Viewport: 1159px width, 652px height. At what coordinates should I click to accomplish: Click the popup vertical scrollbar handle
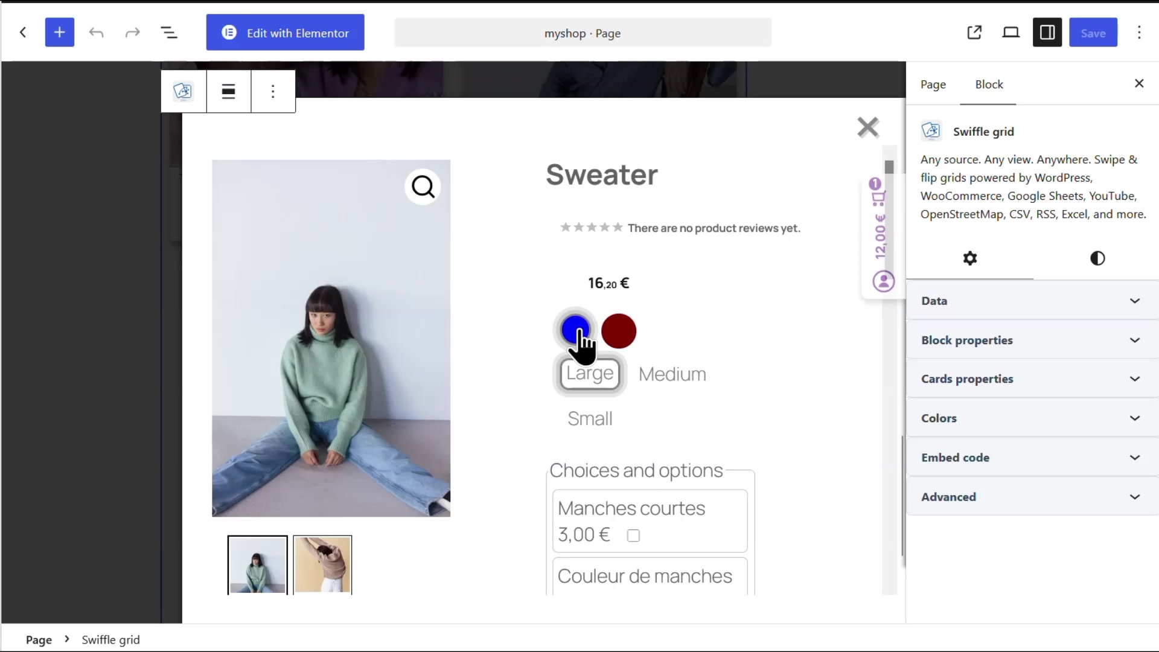889,167
